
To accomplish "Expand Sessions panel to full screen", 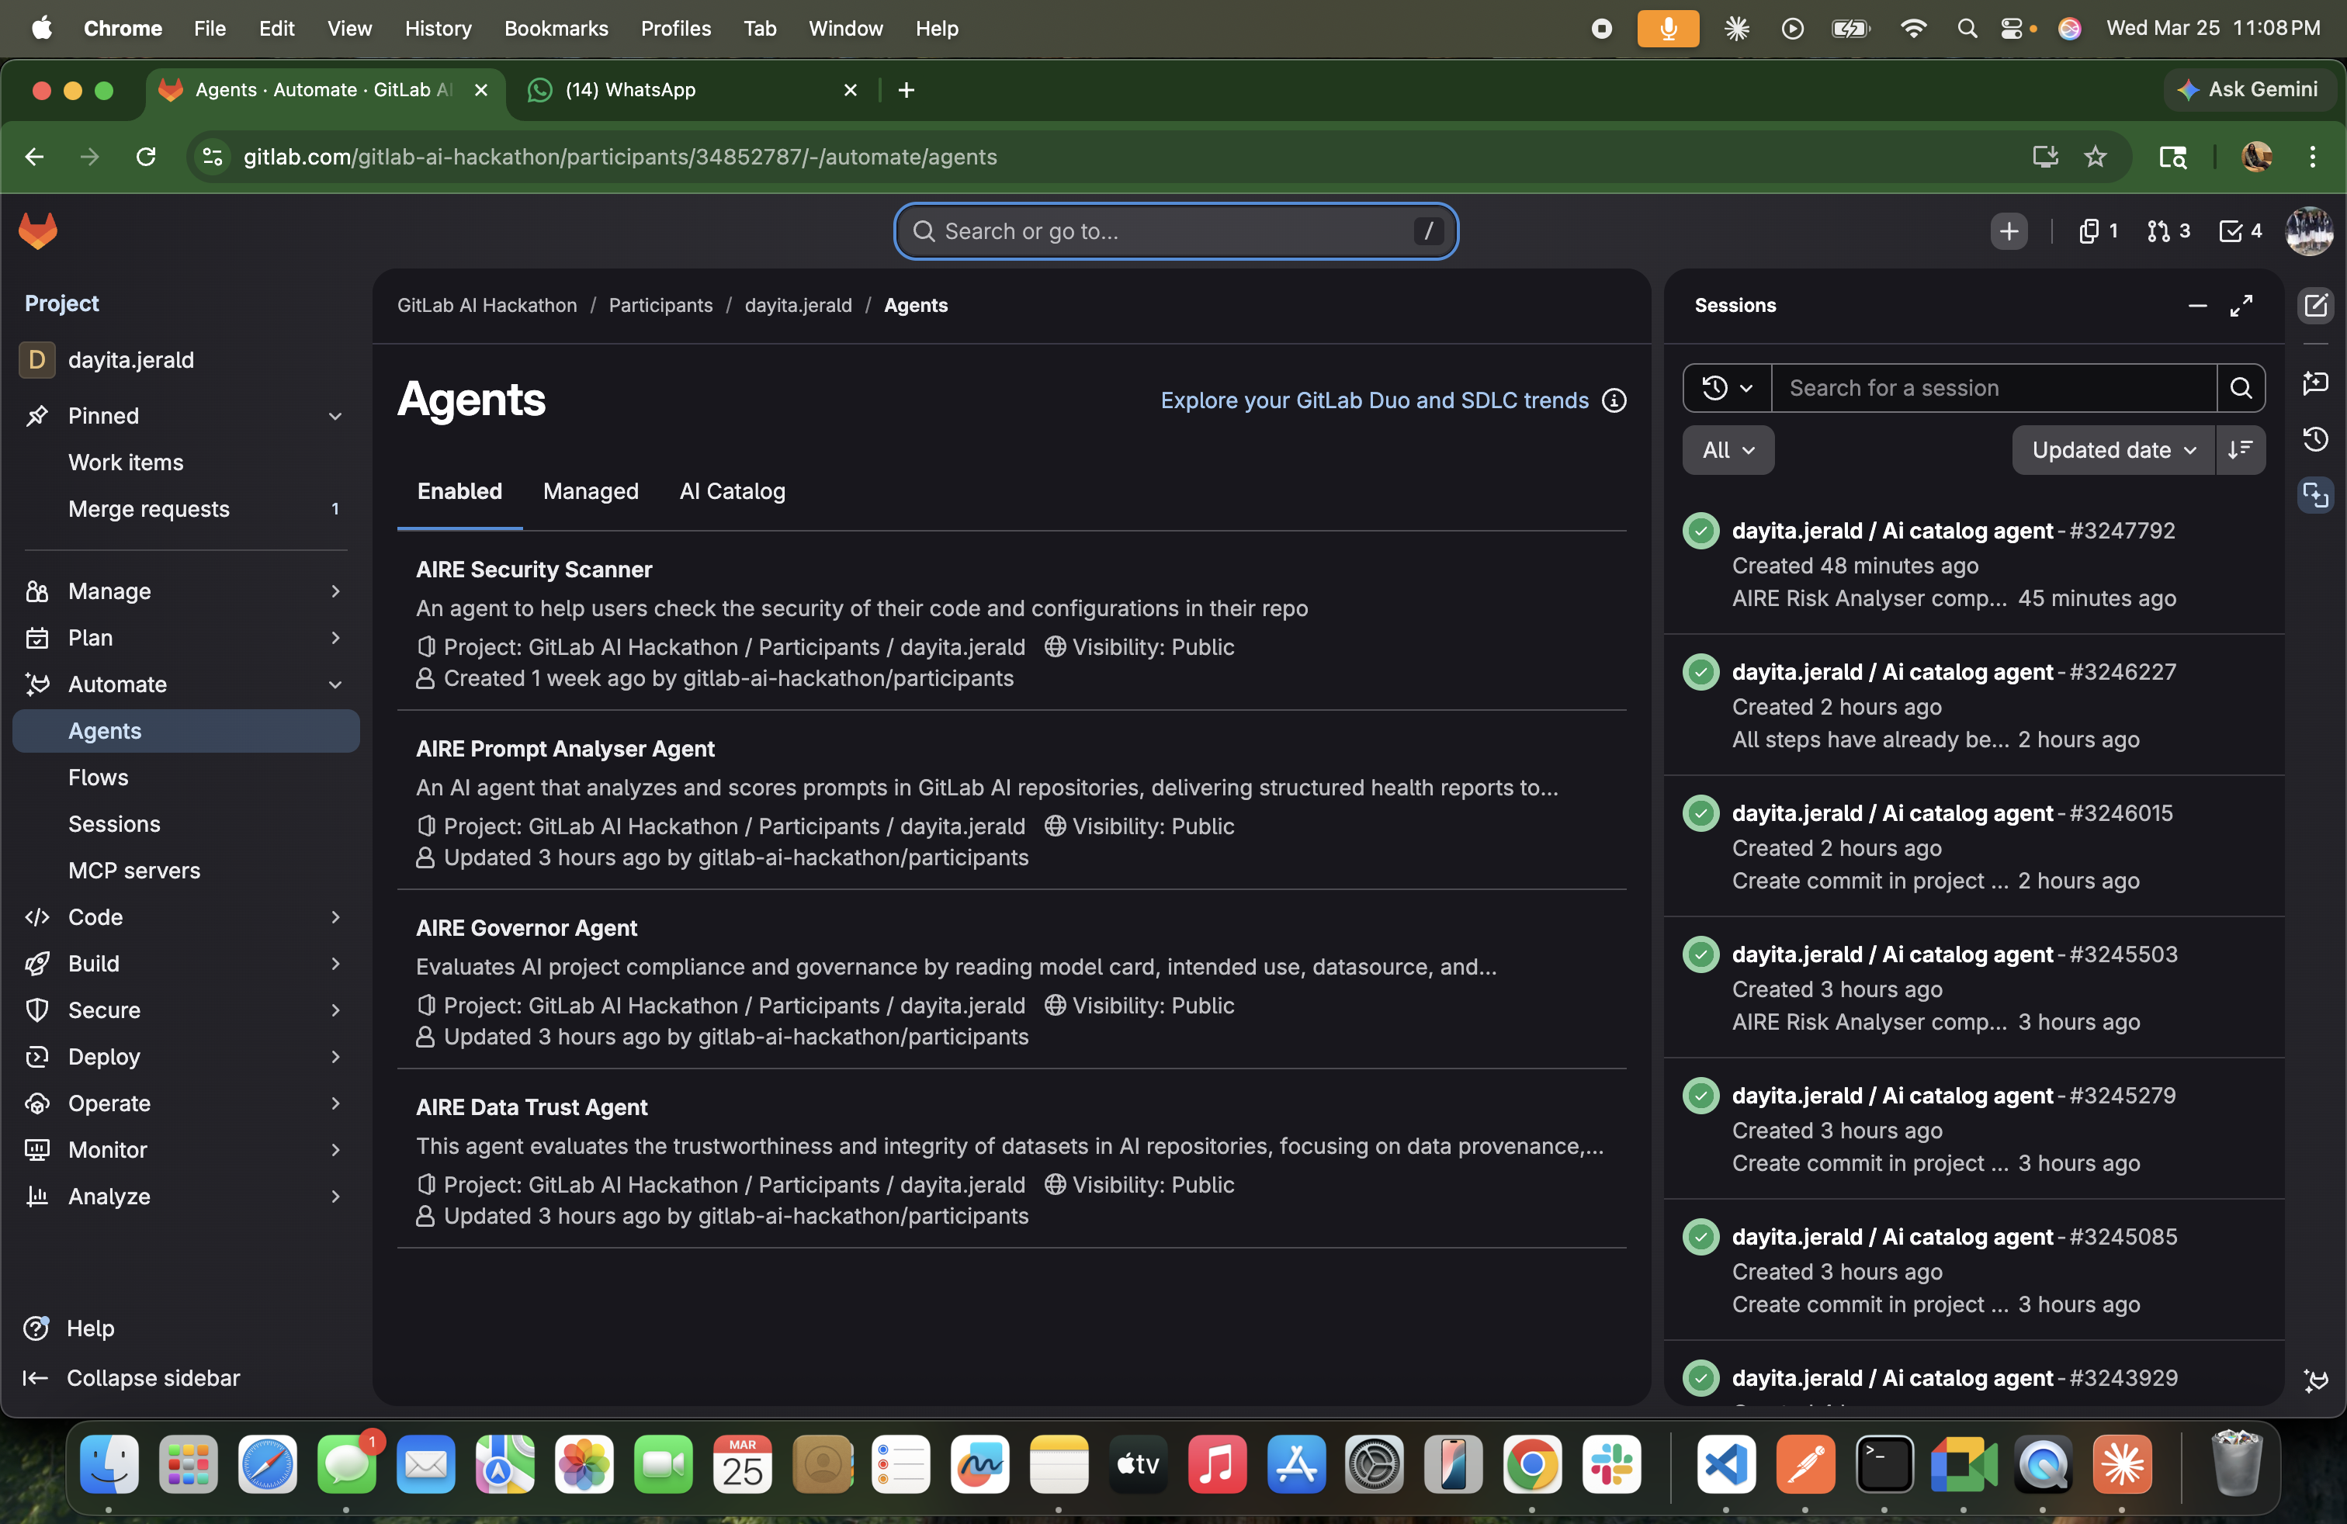I will tap(2241, 306).
